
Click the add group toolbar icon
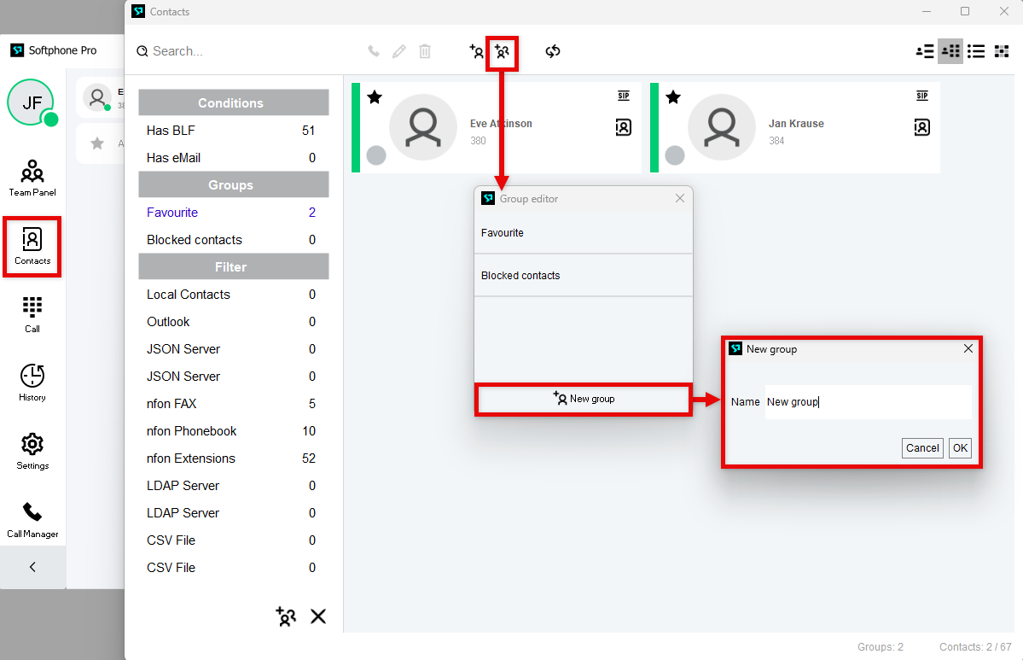point(502,51)
